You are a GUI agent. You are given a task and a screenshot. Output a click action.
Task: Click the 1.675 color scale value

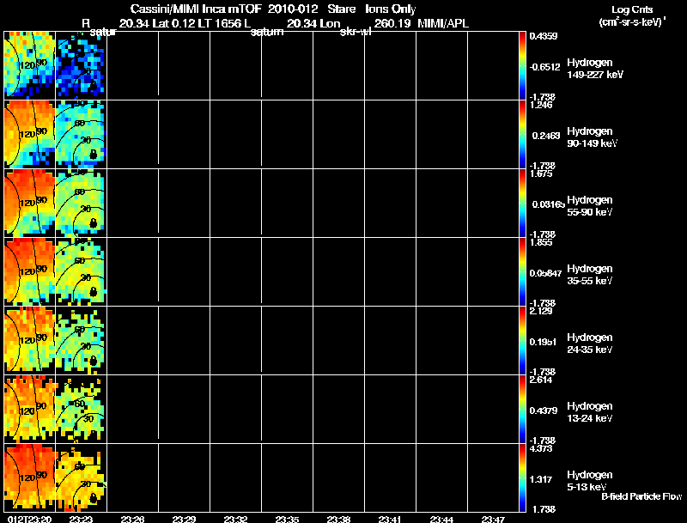(541, 173)
